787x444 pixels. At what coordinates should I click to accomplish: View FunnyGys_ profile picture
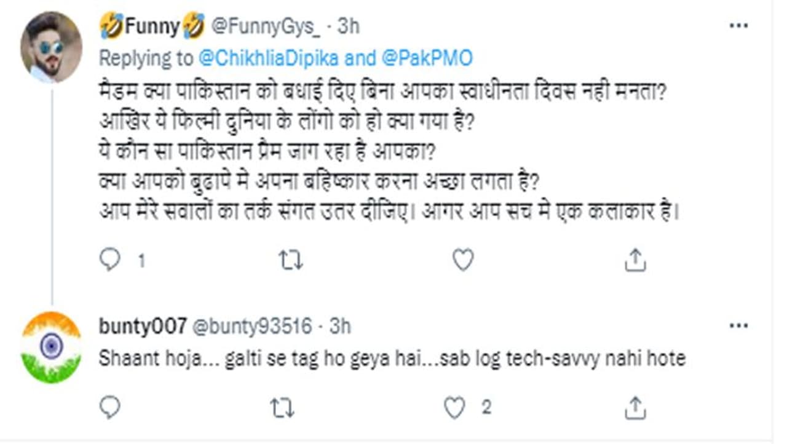[x=51, y=47]
